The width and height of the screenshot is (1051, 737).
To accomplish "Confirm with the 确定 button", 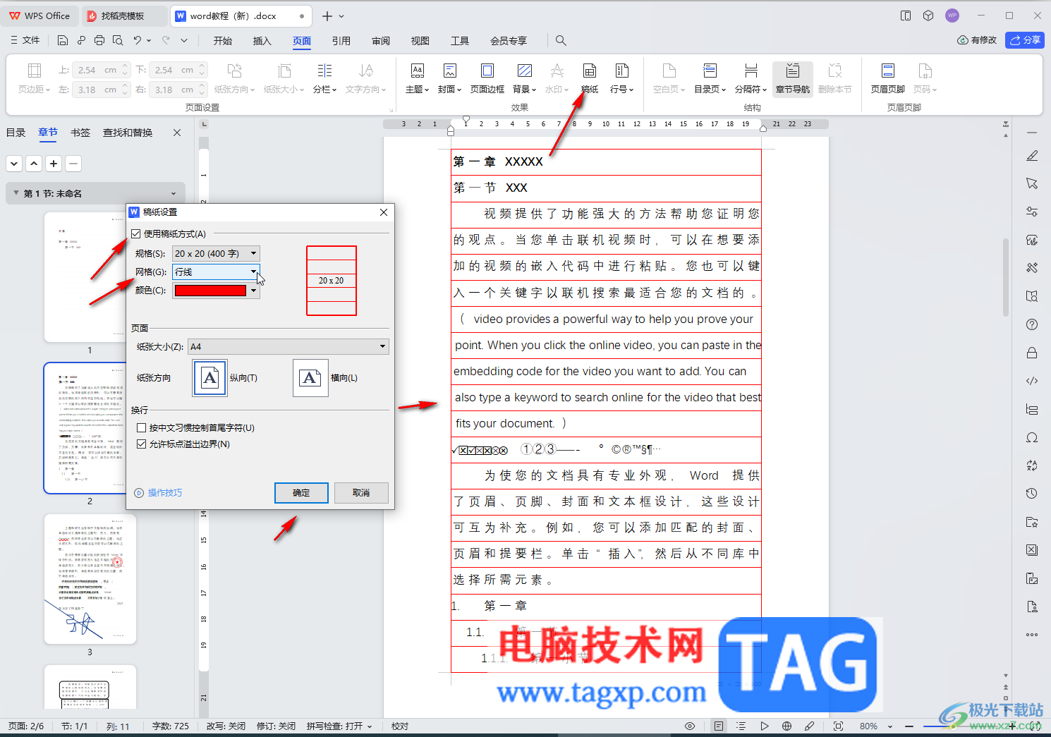I will [301, 492].
